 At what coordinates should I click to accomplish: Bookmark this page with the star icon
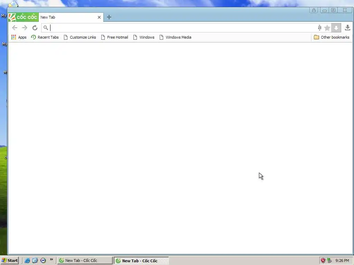tap(327, 28)
